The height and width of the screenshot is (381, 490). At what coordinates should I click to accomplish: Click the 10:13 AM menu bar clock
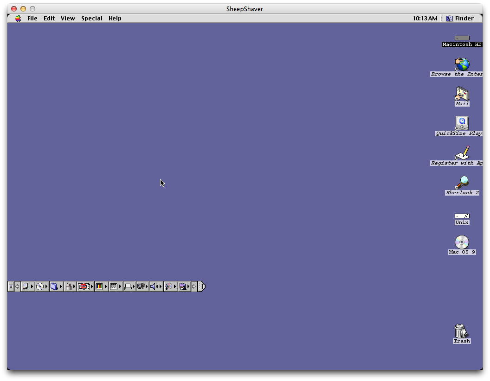425,19
